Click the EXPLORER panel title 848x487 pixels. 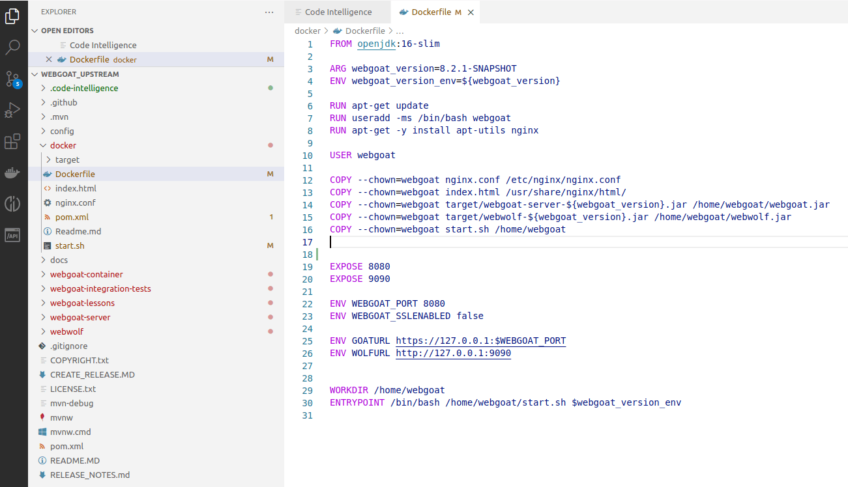(59, 12)
